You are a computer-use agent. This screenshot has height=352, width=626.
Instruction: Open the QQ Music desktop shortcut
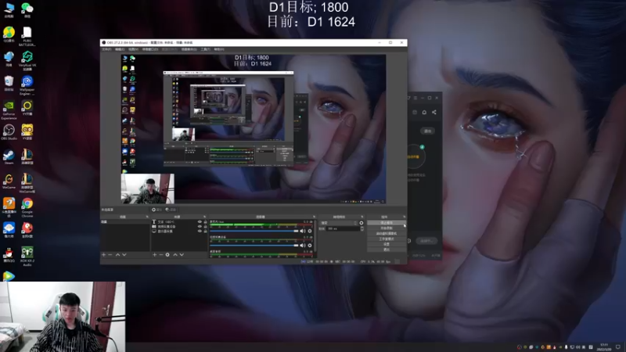click(x=9, y=34)
